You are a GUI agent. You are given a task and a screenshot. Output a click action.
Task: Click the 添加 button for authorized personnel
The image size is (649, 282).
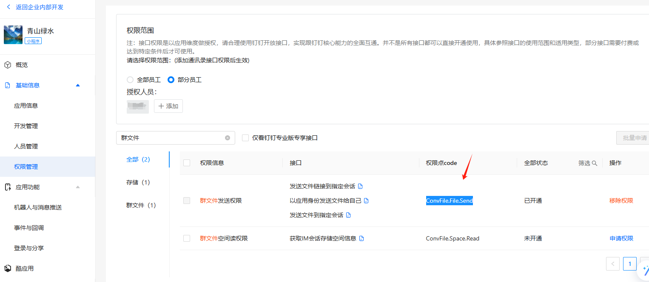[168, 106]
